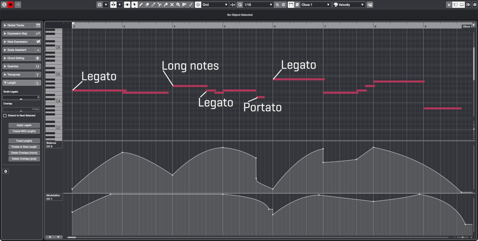478x241 pixels.
Task: Open the Balance CC 8 controller lane menu
Action: coord(54,145)
